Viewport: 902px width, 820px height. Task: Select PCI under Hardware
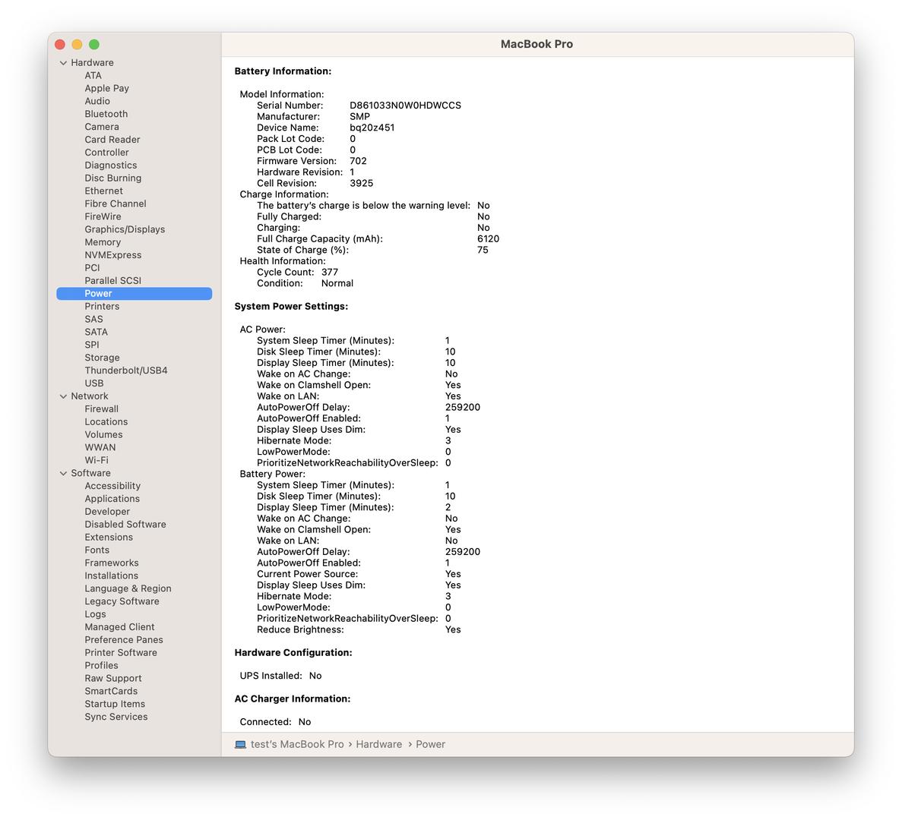click(x=92, y=268)
